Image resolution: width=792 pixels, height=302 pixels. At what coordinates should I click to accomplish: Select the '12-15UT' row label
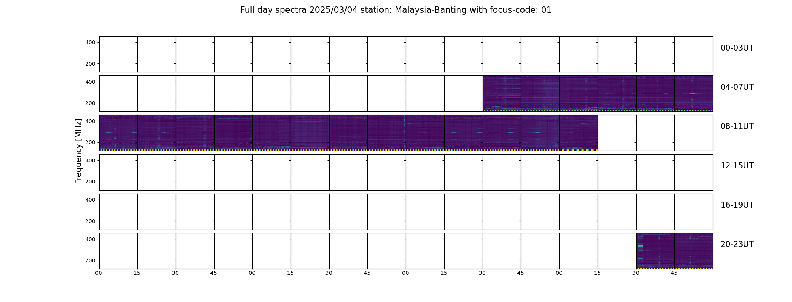[x=737, y=166]
